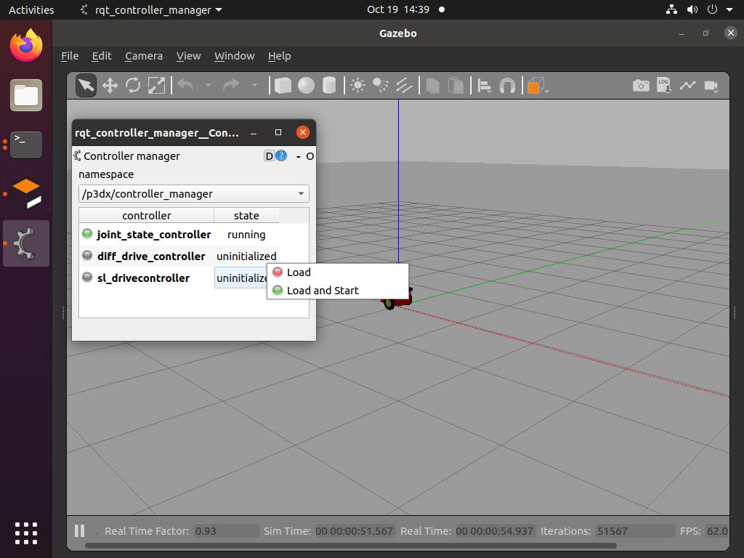This screenshot has width=744, height=558.
Task: Add a point light
Action: tap(357, 86)
